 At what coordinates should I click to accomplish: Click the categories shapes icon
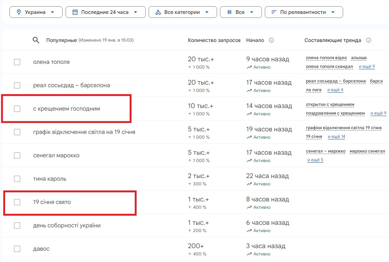158,12
